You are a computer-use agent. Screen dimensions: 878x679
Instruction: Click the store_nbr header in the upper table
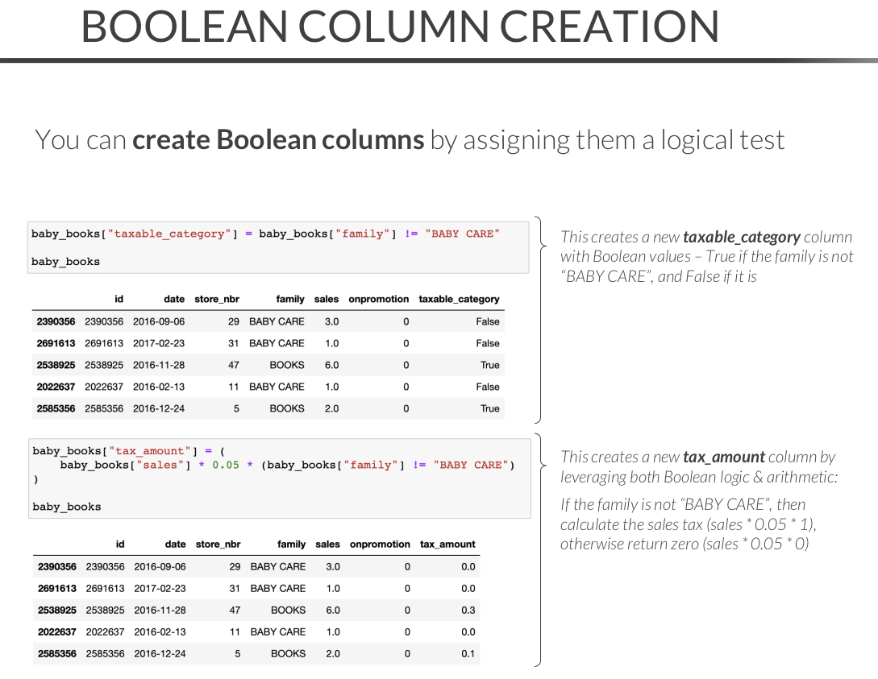(x=217, y=299)
